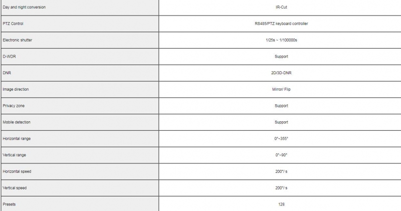The width and height of the screenshot is (401, 211).
Task: Select 'RS485/PTZ keyboard controller' text
Action: tap(281, 24)
